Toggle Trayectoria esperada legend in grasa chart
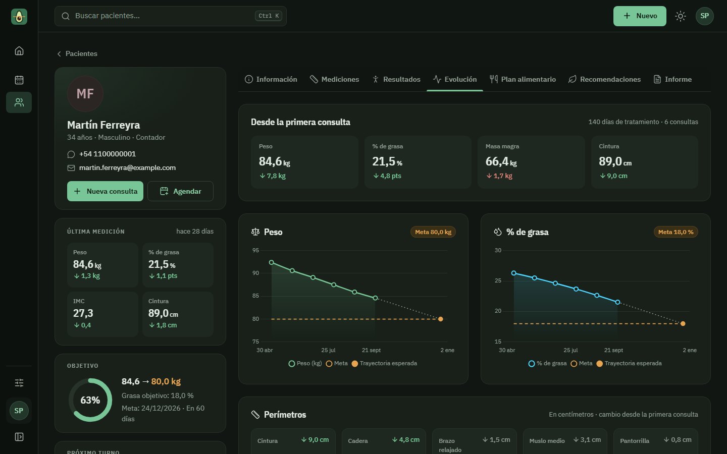Screen dimensions: 727x454 pyautogui.click(x=629, y=364)
